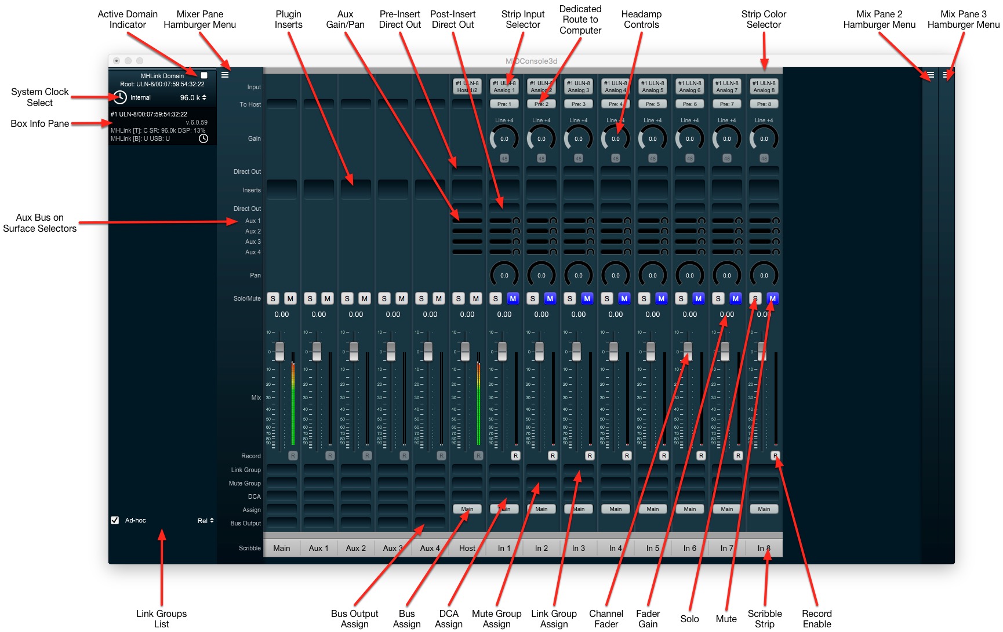Mute the Main strip
1003x632 pixels.
pyautogui.click(x=290, y=298)
